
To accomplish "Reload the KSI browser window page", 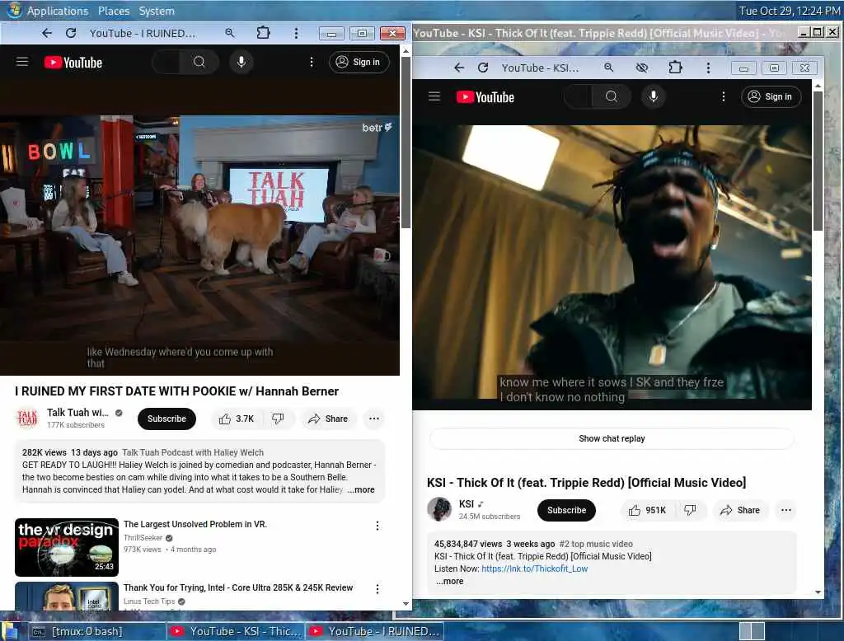I will pos(483,68).
